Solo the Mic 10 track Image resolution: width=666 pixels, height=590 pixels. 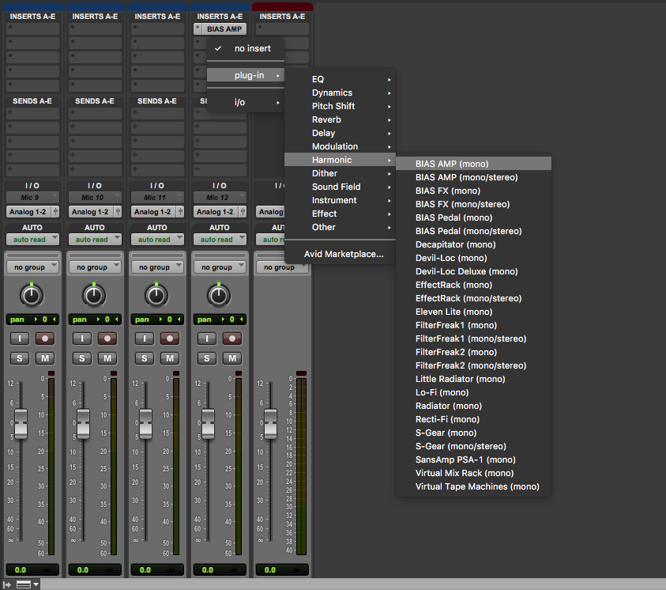click(x=82, y=358)
